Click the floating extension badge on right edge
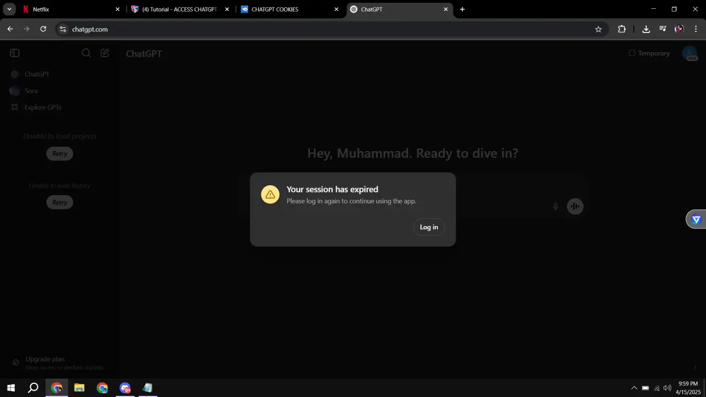 (696, 219)
